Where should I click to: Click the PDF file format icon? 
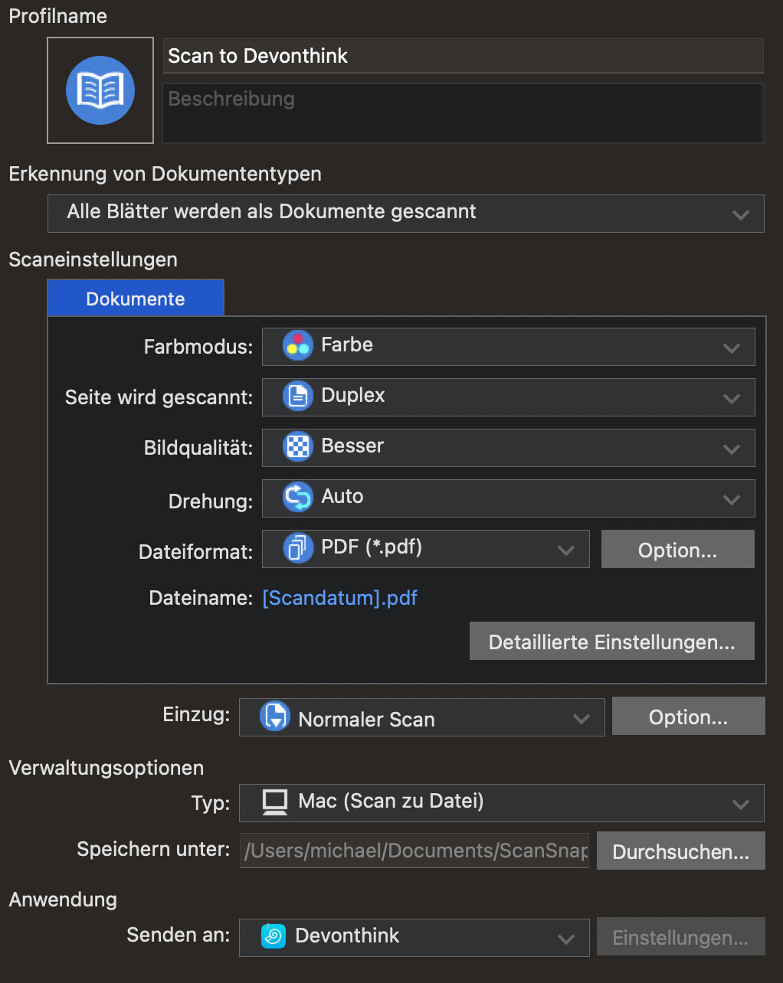coord(297,548)
